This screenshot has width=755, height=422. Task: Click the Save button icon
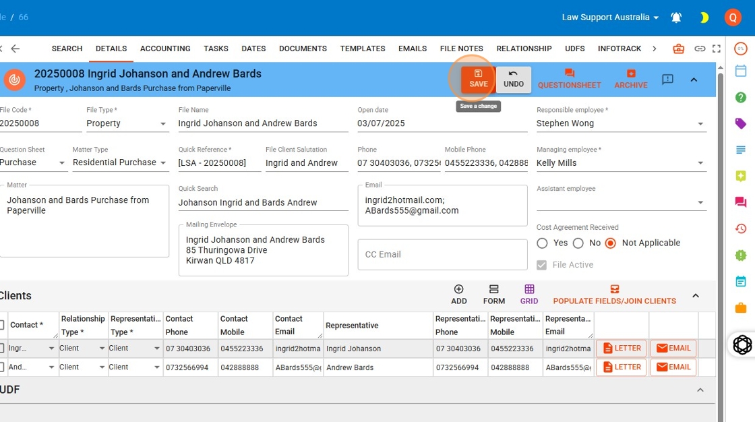(478, 74)
